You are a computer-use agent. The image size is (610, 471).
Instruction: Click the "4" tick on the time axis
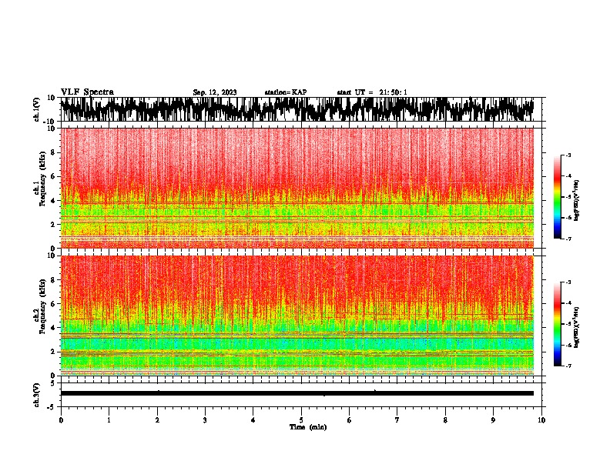253,420
